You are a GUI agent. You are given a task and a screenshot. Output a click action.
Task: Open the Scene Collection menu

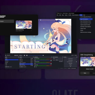point(75,15)
